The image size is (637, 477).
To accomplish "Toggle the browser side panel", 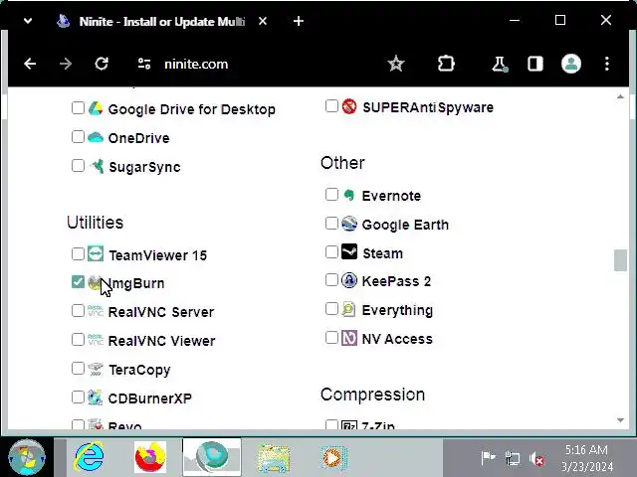I will point(535,64).
